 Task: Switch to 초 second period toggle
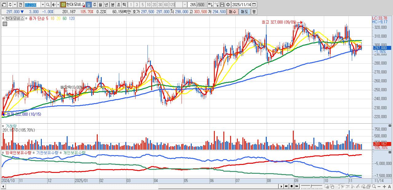tap(118, 5)
